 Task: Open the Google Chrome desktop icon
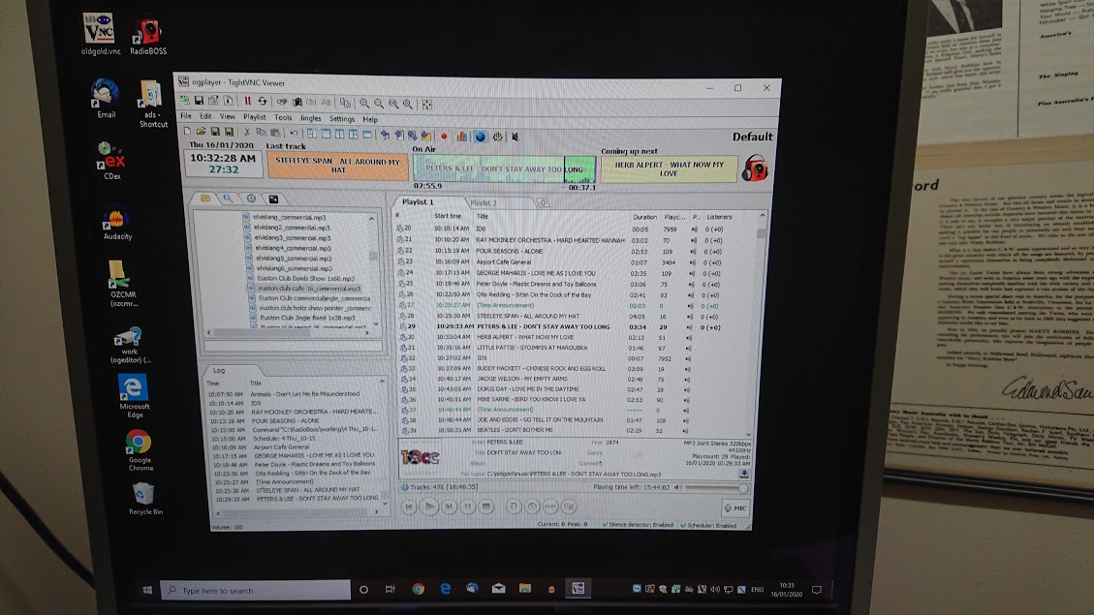click(x=139, y=449)
